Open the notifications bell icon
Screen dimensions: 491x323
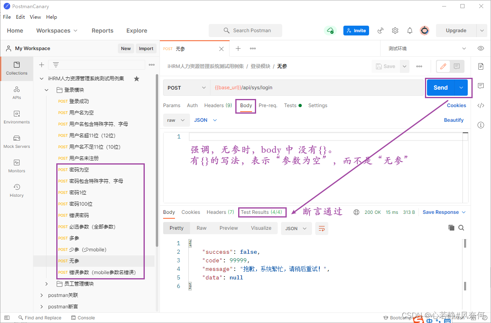point(410,31)
